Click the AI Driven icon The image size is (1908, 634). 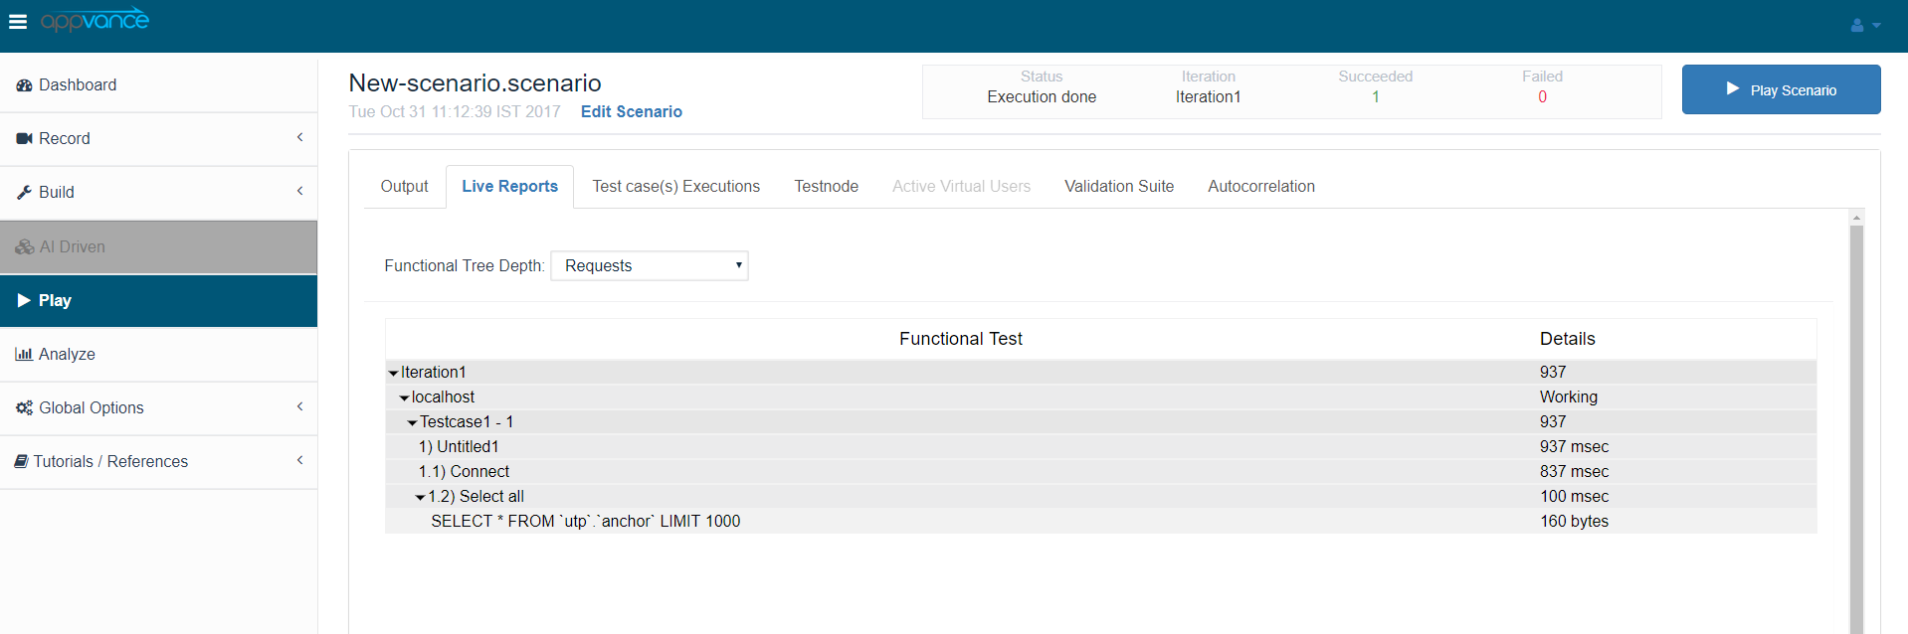coord(25,246)
